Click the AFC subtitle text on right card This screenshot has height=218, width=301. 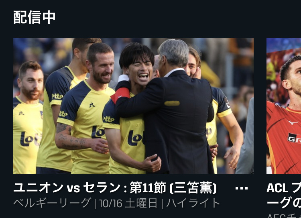tap(284, 216)
